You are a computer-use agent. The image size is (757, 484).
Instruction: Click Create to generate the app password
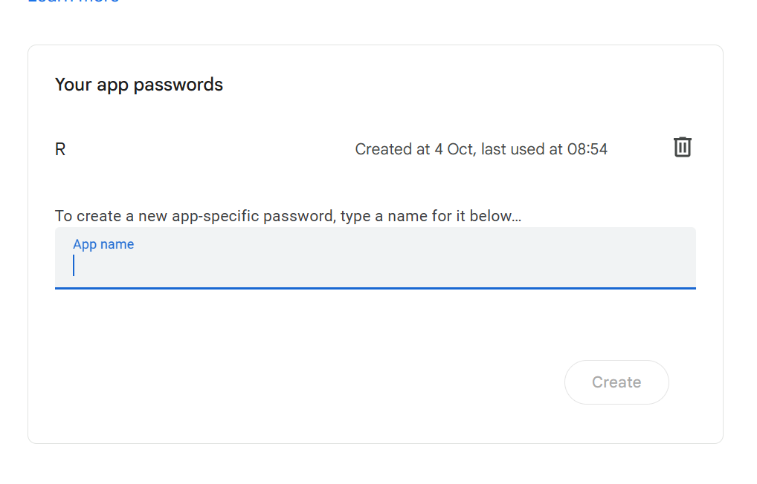(x=616, y=382)
